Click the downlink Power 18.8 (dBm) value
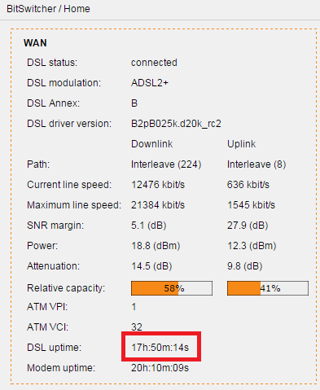The height and width of the screenshot is (390, 320). [x=156, y=246]
